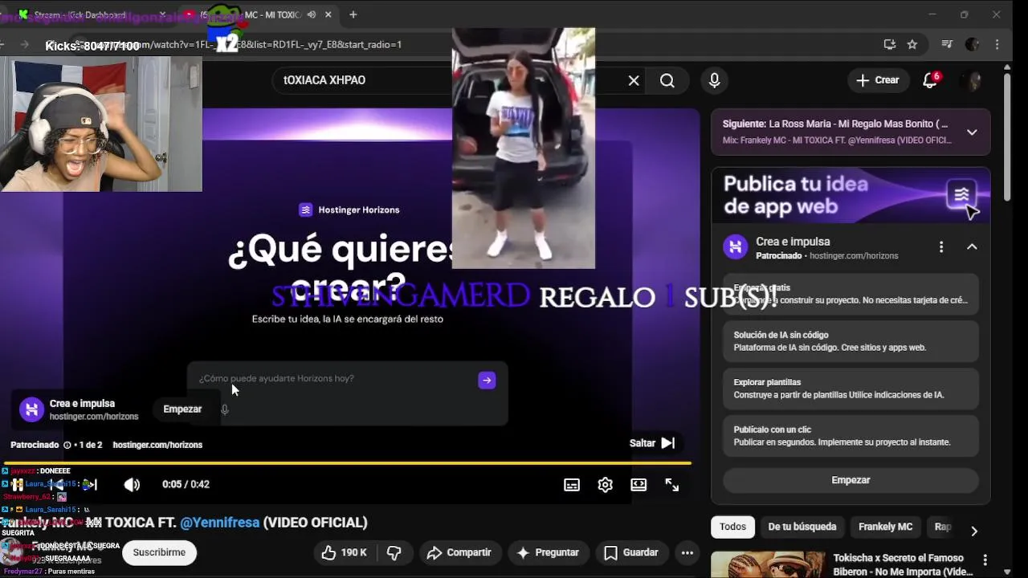Open the player settings gear
This screenshot has height=578, width=1028.
pyautogui.click(x=606, y=485)
